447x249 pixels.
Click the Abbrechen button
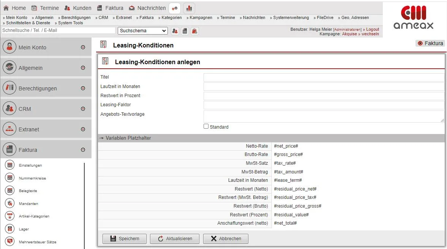click(226, 239)
